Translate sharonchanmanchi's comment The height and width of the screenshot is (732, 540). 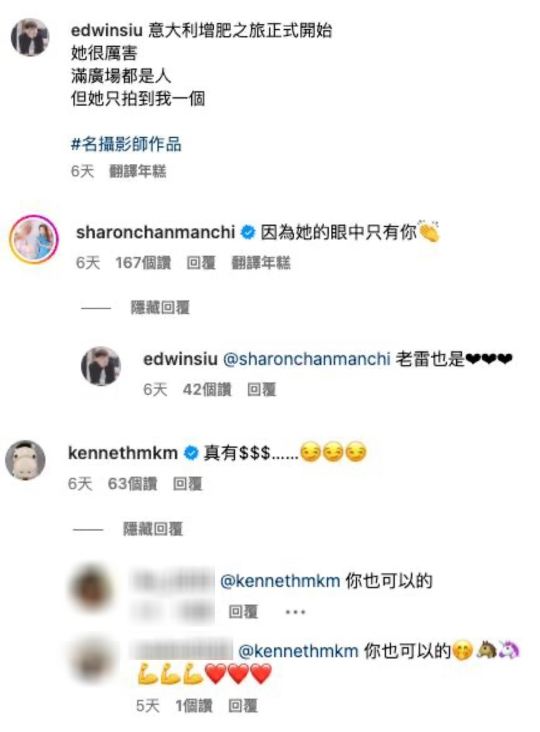point(261,263)
